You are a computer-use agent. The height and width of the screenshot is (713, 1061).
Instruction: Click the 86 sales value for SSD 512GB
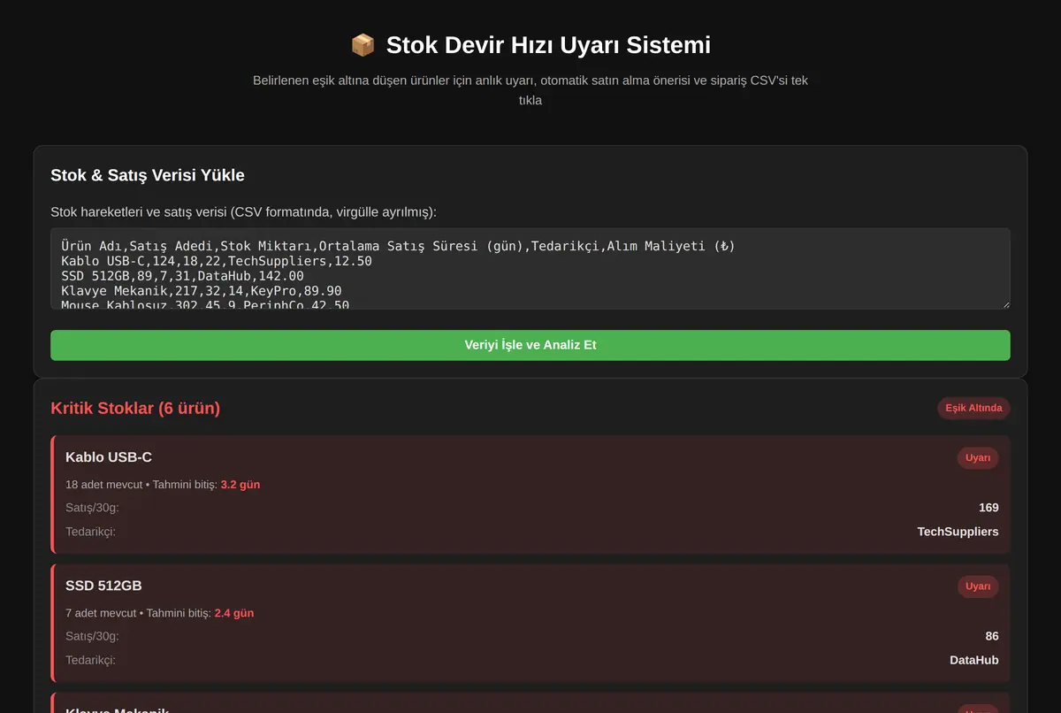(992, 636)
